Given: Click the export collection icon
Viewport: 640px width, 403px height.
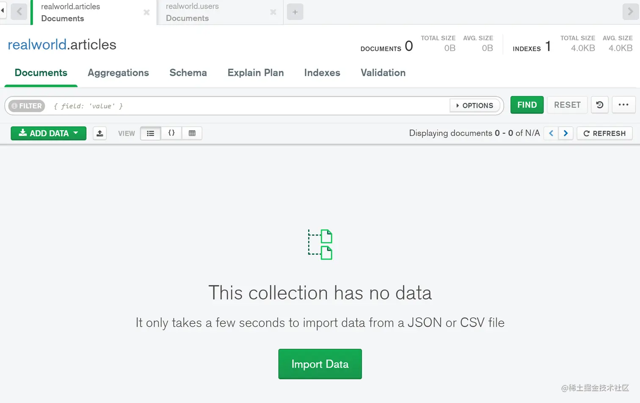Looking at the screenshot, I should coord(100,133).
